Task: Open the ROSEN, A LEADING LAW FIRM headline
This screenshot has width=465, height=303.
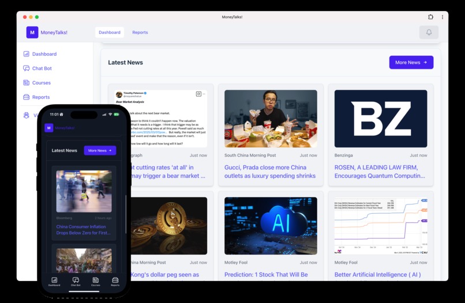Action: (380, 172)
